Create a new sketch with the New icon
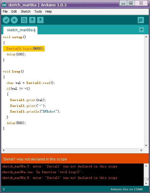This screenshot has height=193, width=150. pyautogui.click(x=24, y=20)
